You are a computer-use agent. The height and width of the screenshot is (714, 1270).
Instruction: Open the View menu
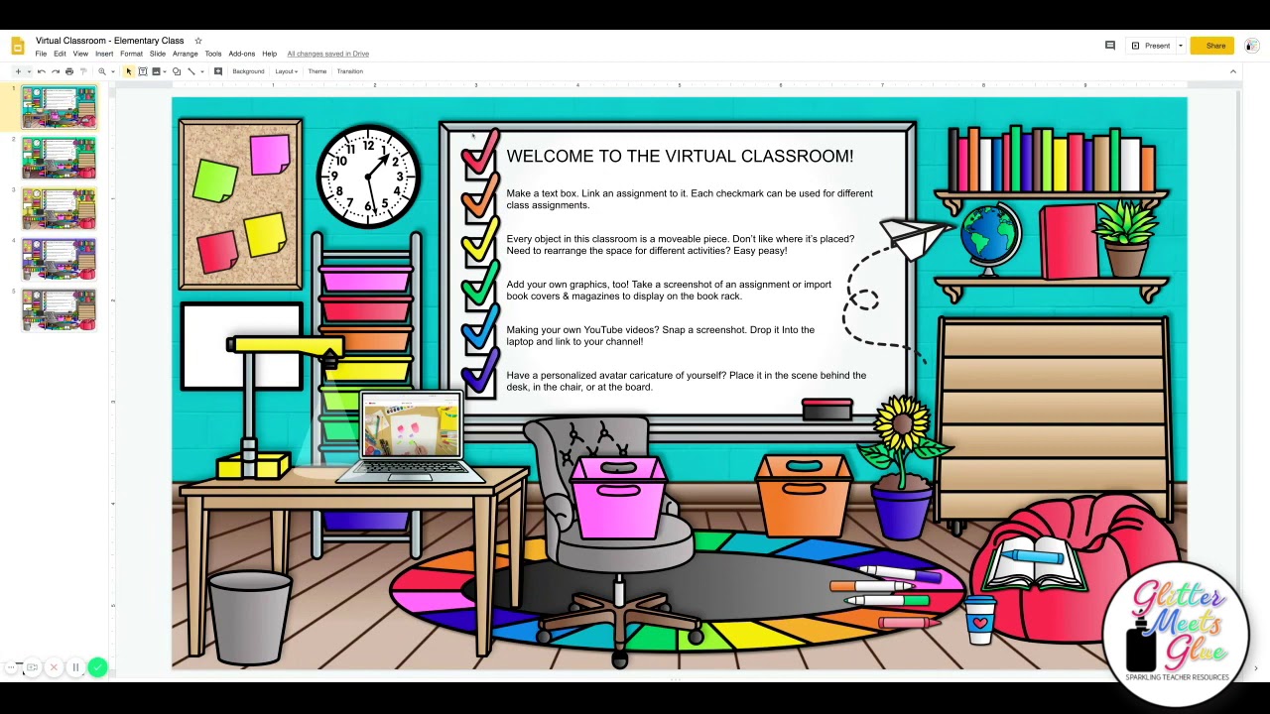point(80,54)
